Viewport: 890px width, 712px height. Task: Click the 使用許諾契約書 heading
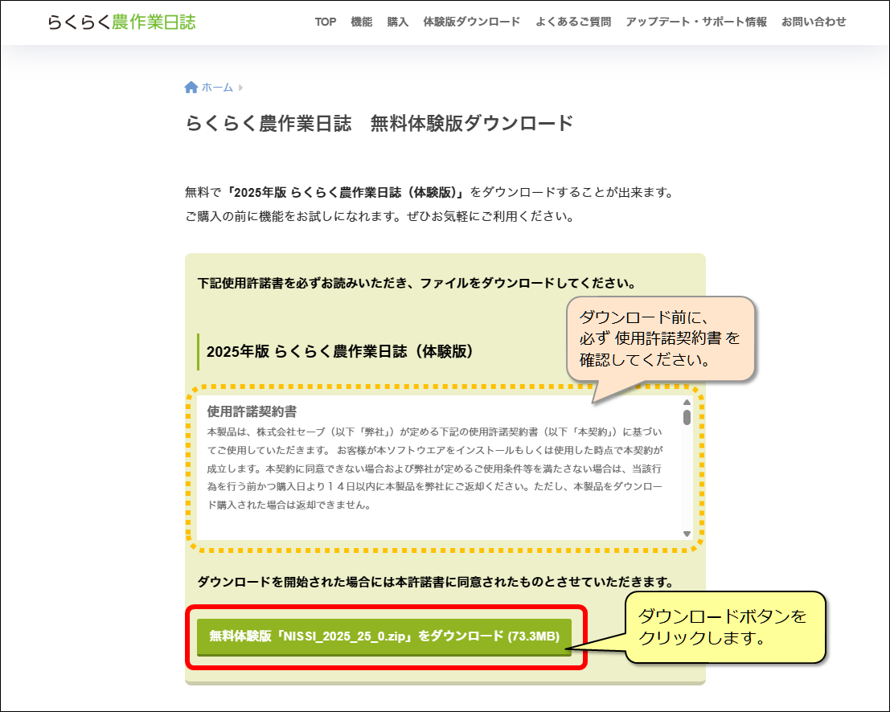pyautogui.click(x=252, y=411)
